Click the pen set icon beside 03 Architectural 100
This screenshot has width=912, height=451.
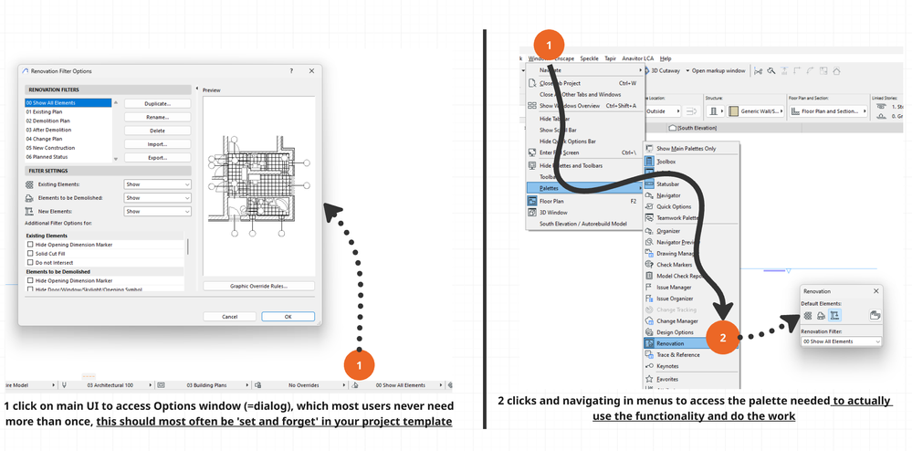[65, 385]
